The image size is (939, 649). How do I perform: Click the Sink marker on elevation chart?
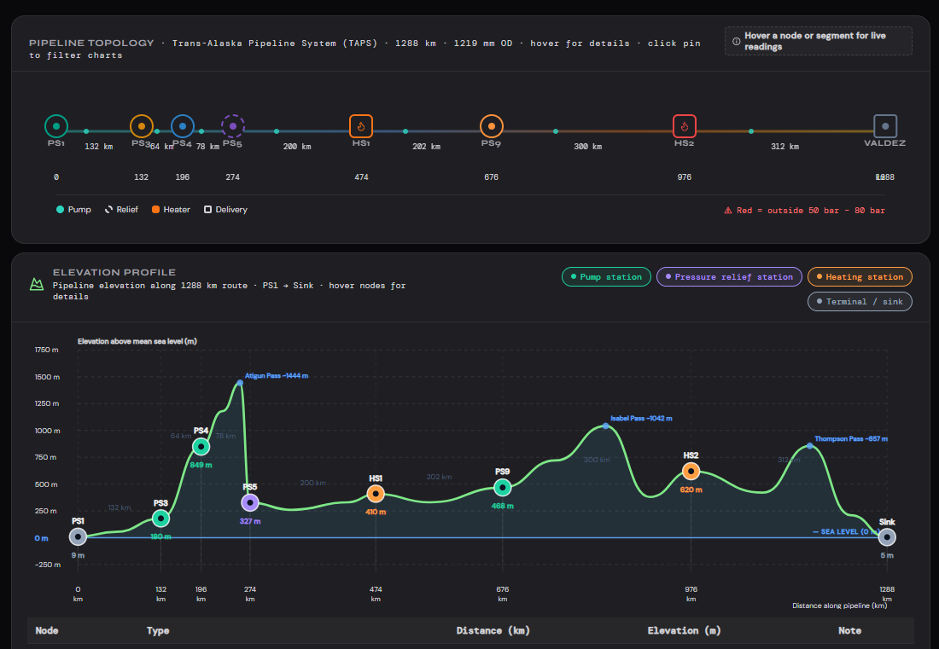coord(887,537)
